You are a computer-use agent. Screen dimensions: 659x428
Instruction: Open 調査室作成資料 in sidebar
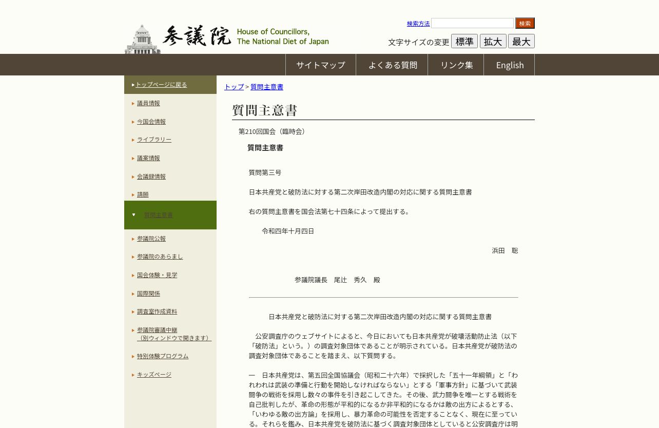coord(157,312)
